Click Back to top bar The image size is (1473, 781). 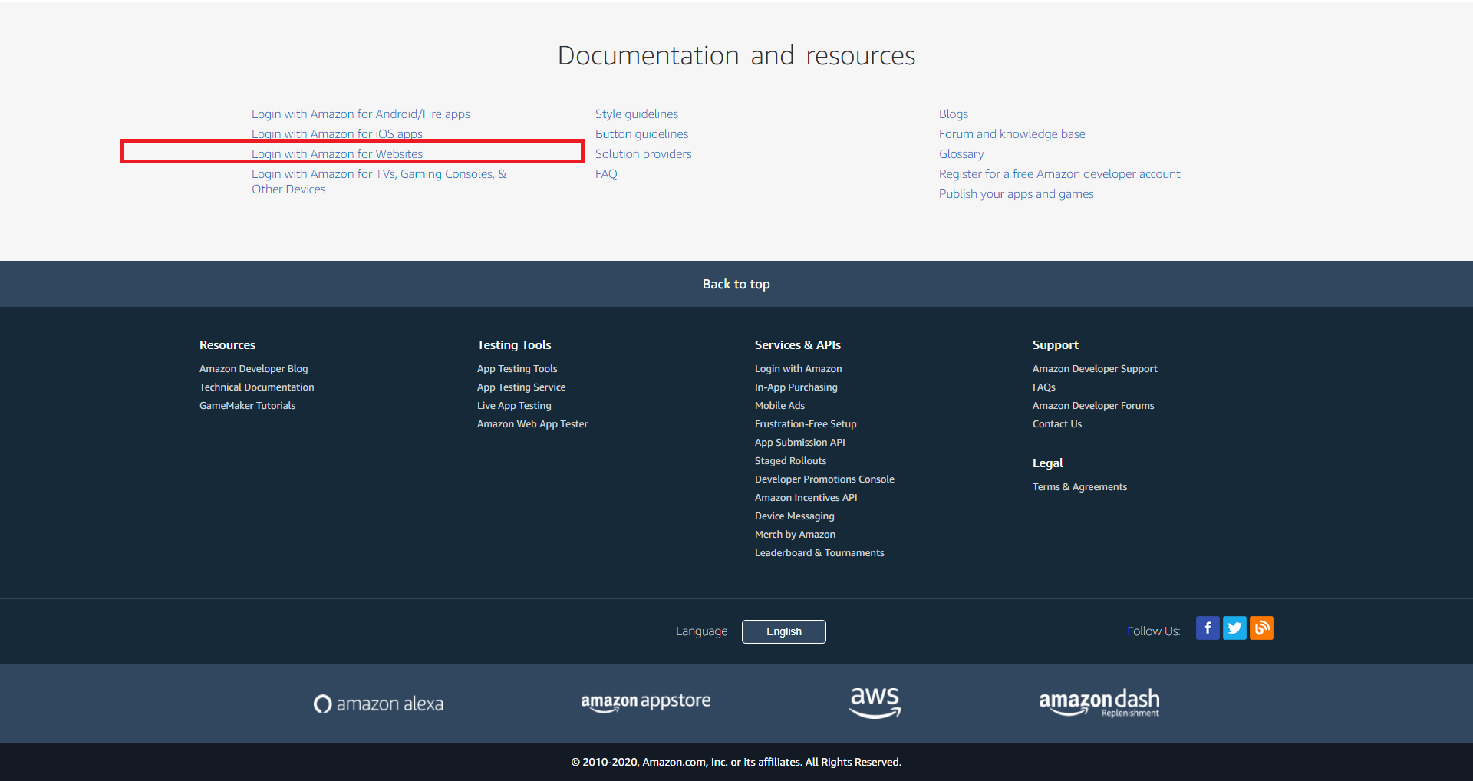736,284
